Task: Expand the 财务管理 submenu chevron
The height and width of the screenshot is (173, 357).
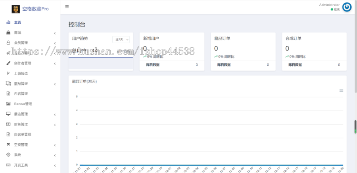Action: (55, 125)
